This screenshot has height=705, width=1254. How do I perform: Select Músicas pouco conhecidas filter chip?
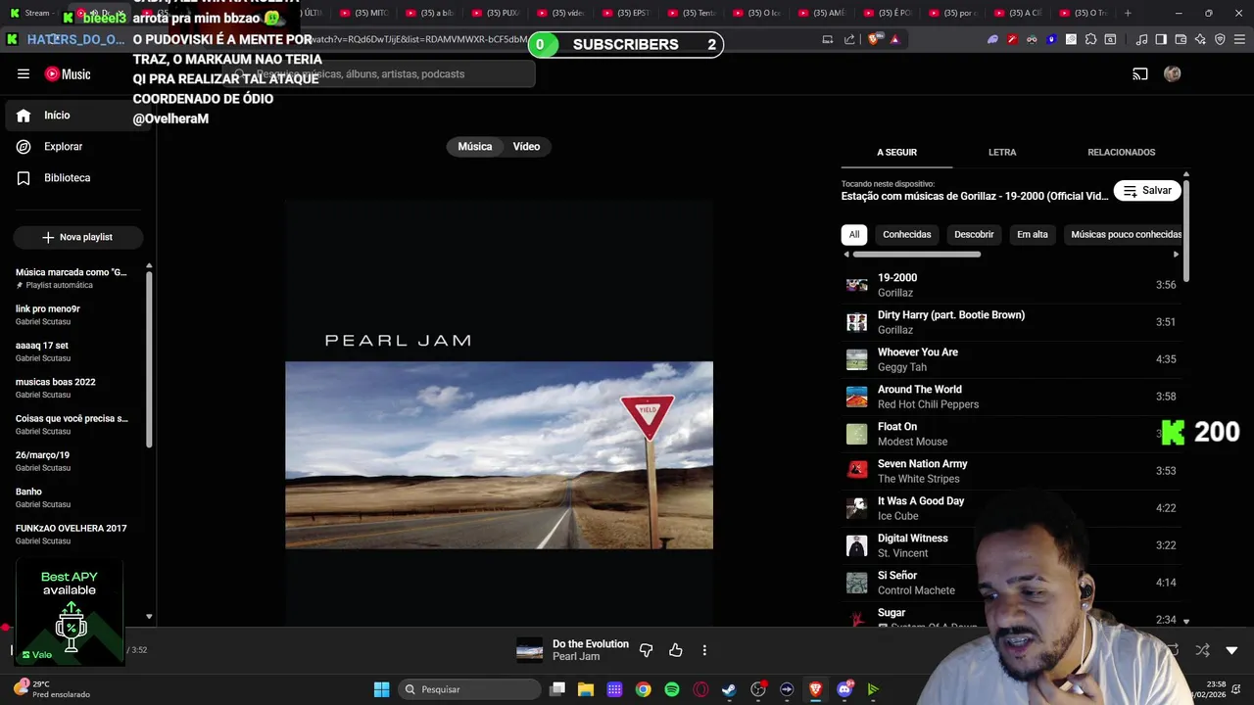click(x=1126, y=235)
